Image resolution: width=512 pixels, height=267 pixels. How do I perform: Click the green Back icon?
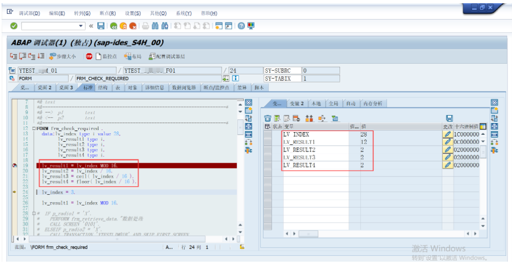(114, 26)
